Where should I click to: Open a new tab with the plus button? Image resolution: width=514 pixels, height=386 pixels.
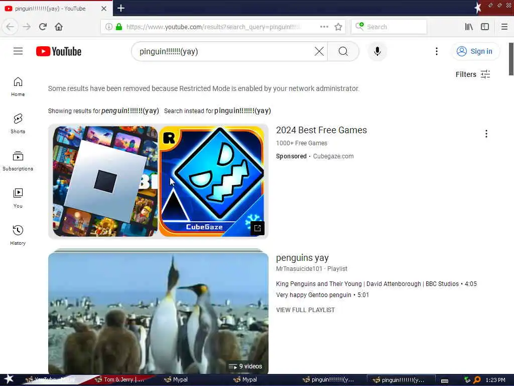tap(121, 8)
